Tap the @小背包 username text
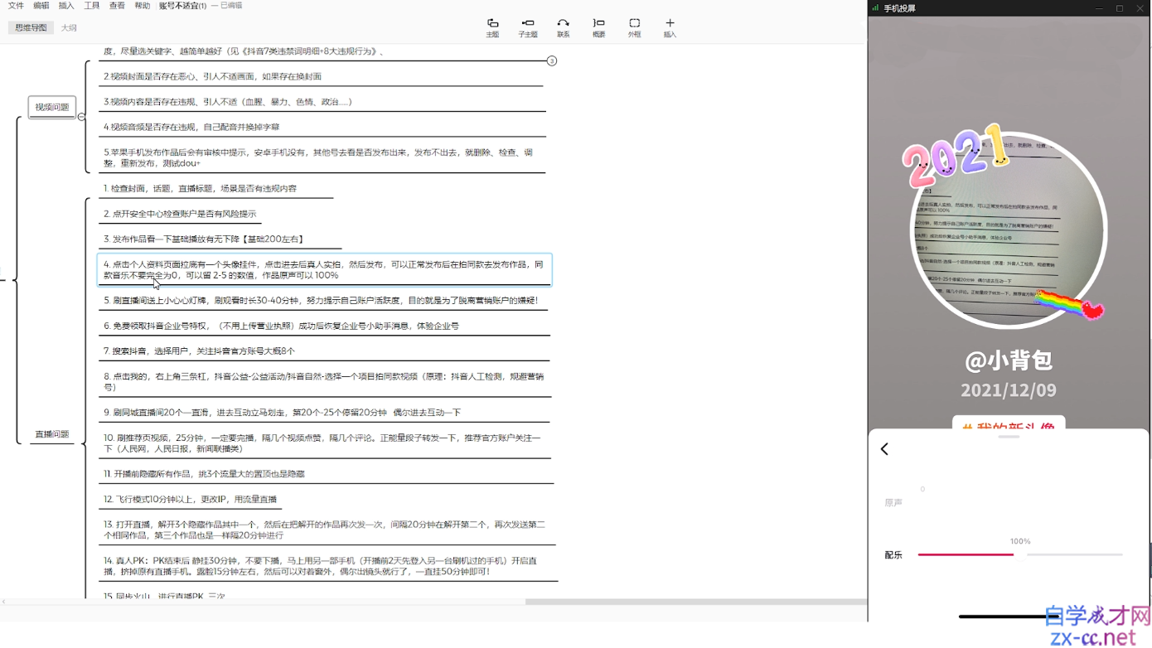Screen dimensions: 1152x648 pyautogui.click(x=1009, y=360)
